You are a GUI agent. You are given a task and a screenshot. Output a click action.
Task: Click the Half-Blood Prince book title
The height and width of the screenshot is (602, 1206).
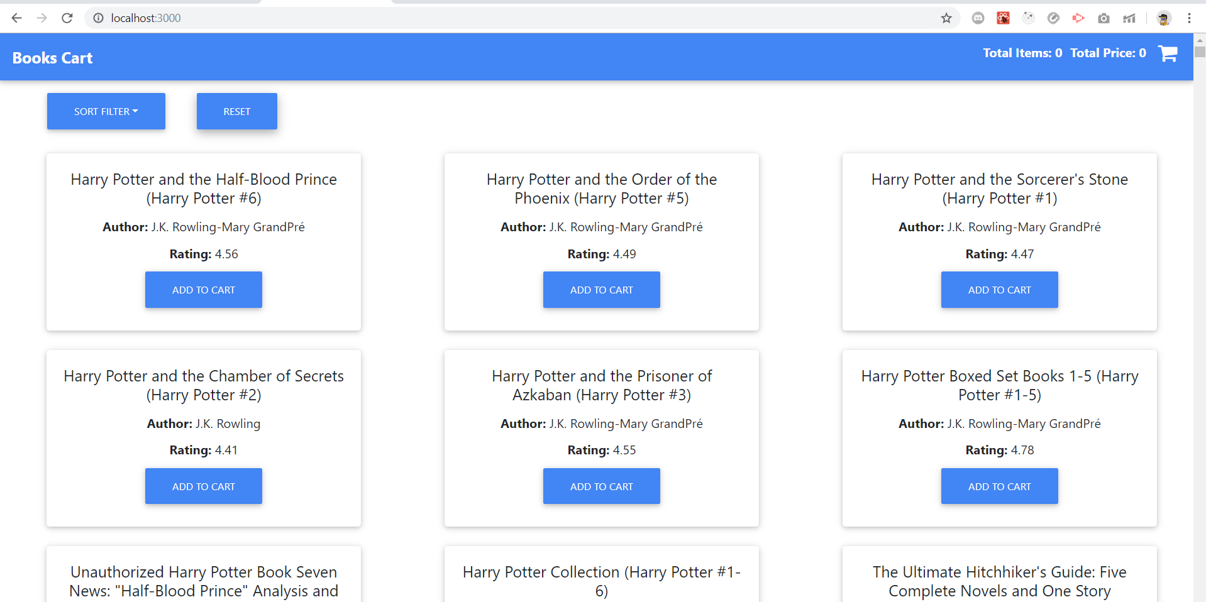[204, 189]
